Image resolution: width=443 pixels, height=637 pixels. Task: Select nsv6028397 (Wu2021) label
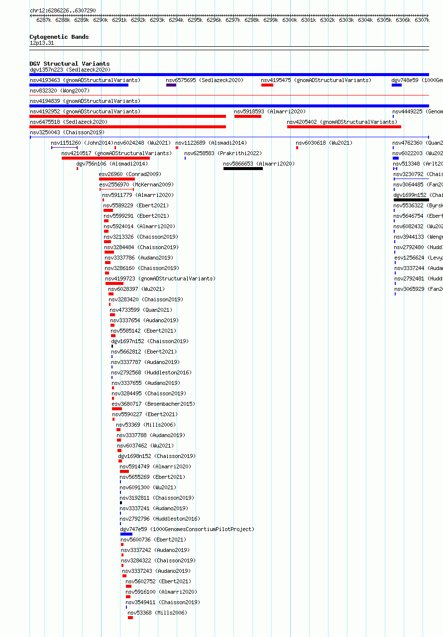136,289
